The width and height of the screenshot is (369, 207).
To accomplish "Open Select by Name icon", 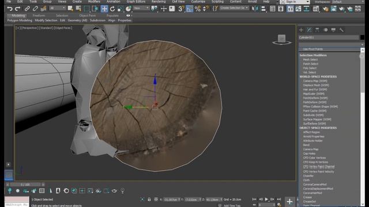I will click(x=78, y=9).
